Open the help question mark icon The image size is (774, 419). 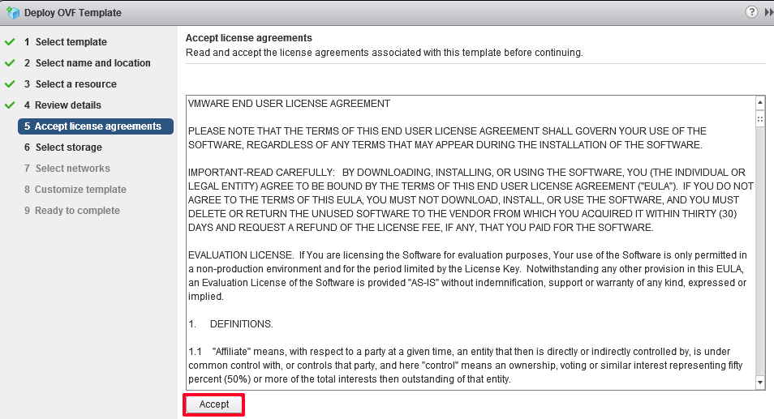[x=750, y=12]
